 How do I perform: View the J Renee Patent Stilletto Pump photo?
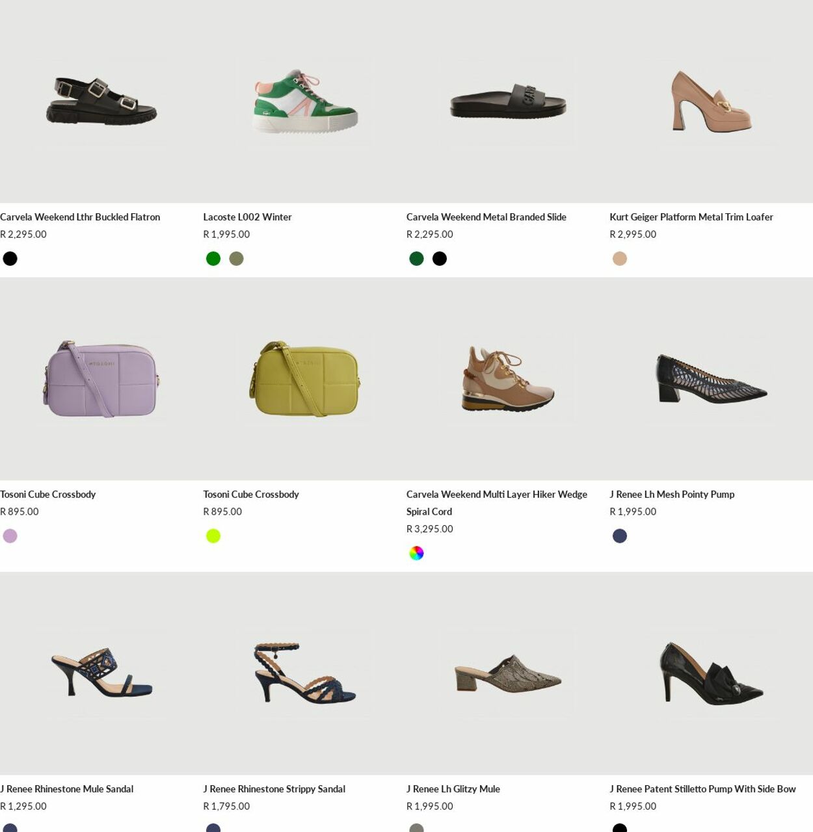pos(711,673)
